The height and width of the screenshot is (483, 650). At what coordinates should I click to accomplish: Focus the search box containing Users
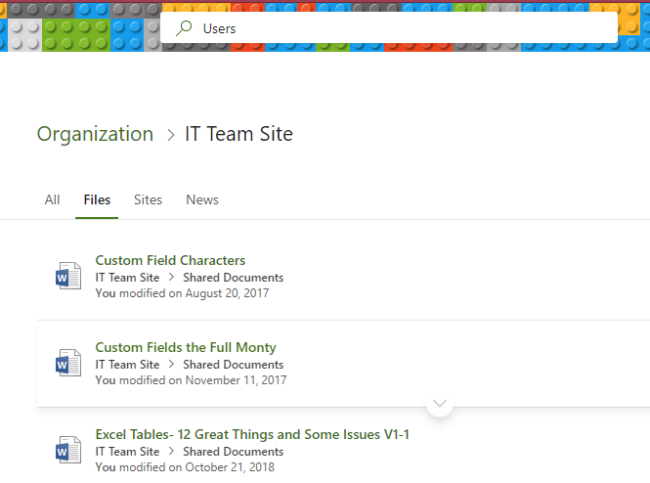(389, 27)
